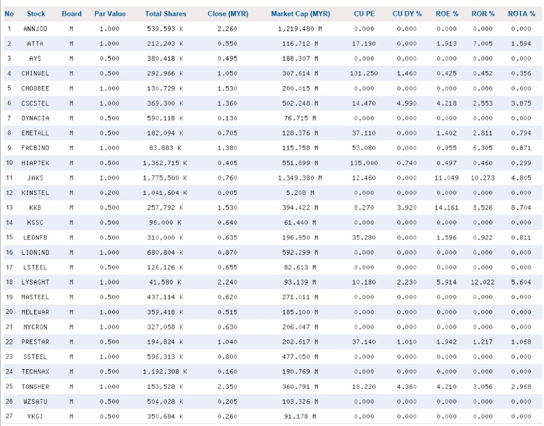
Task: Click ATTA ROR value 7.005
Action: (x=483, y=44)
